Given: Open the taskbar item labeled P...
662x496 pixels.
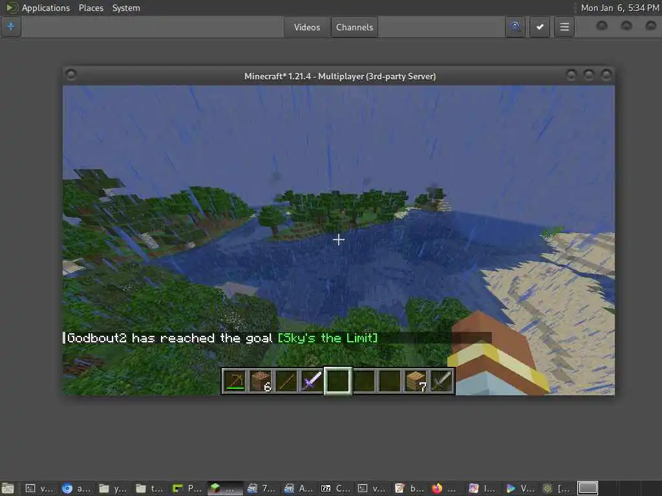Looking at the screenshot, I should (187, 488).
